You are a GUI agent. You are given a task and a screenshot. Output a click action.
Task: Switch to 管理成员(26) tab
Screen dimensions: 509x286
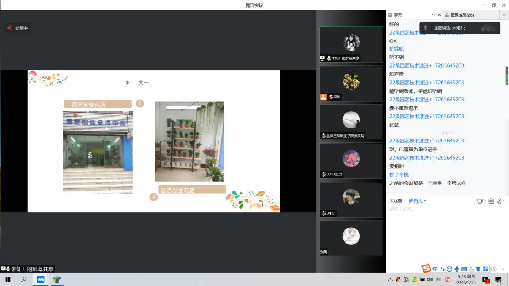(x=462, y=15)
